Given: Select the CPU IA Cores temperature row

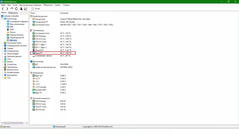Looking at the screenshot, I should coord(52,39).
